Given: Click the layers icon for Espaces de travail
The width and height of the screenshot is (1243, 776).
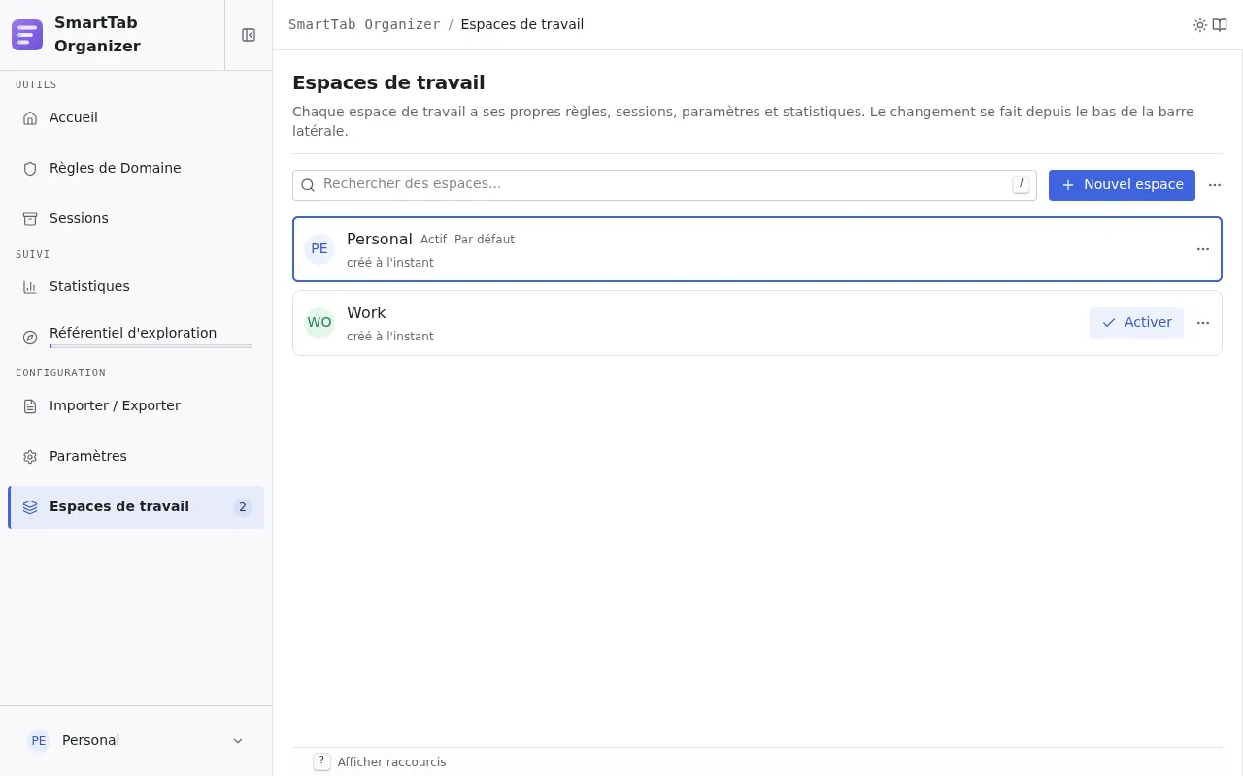Looking at the screenshot, I should [30, 507].
